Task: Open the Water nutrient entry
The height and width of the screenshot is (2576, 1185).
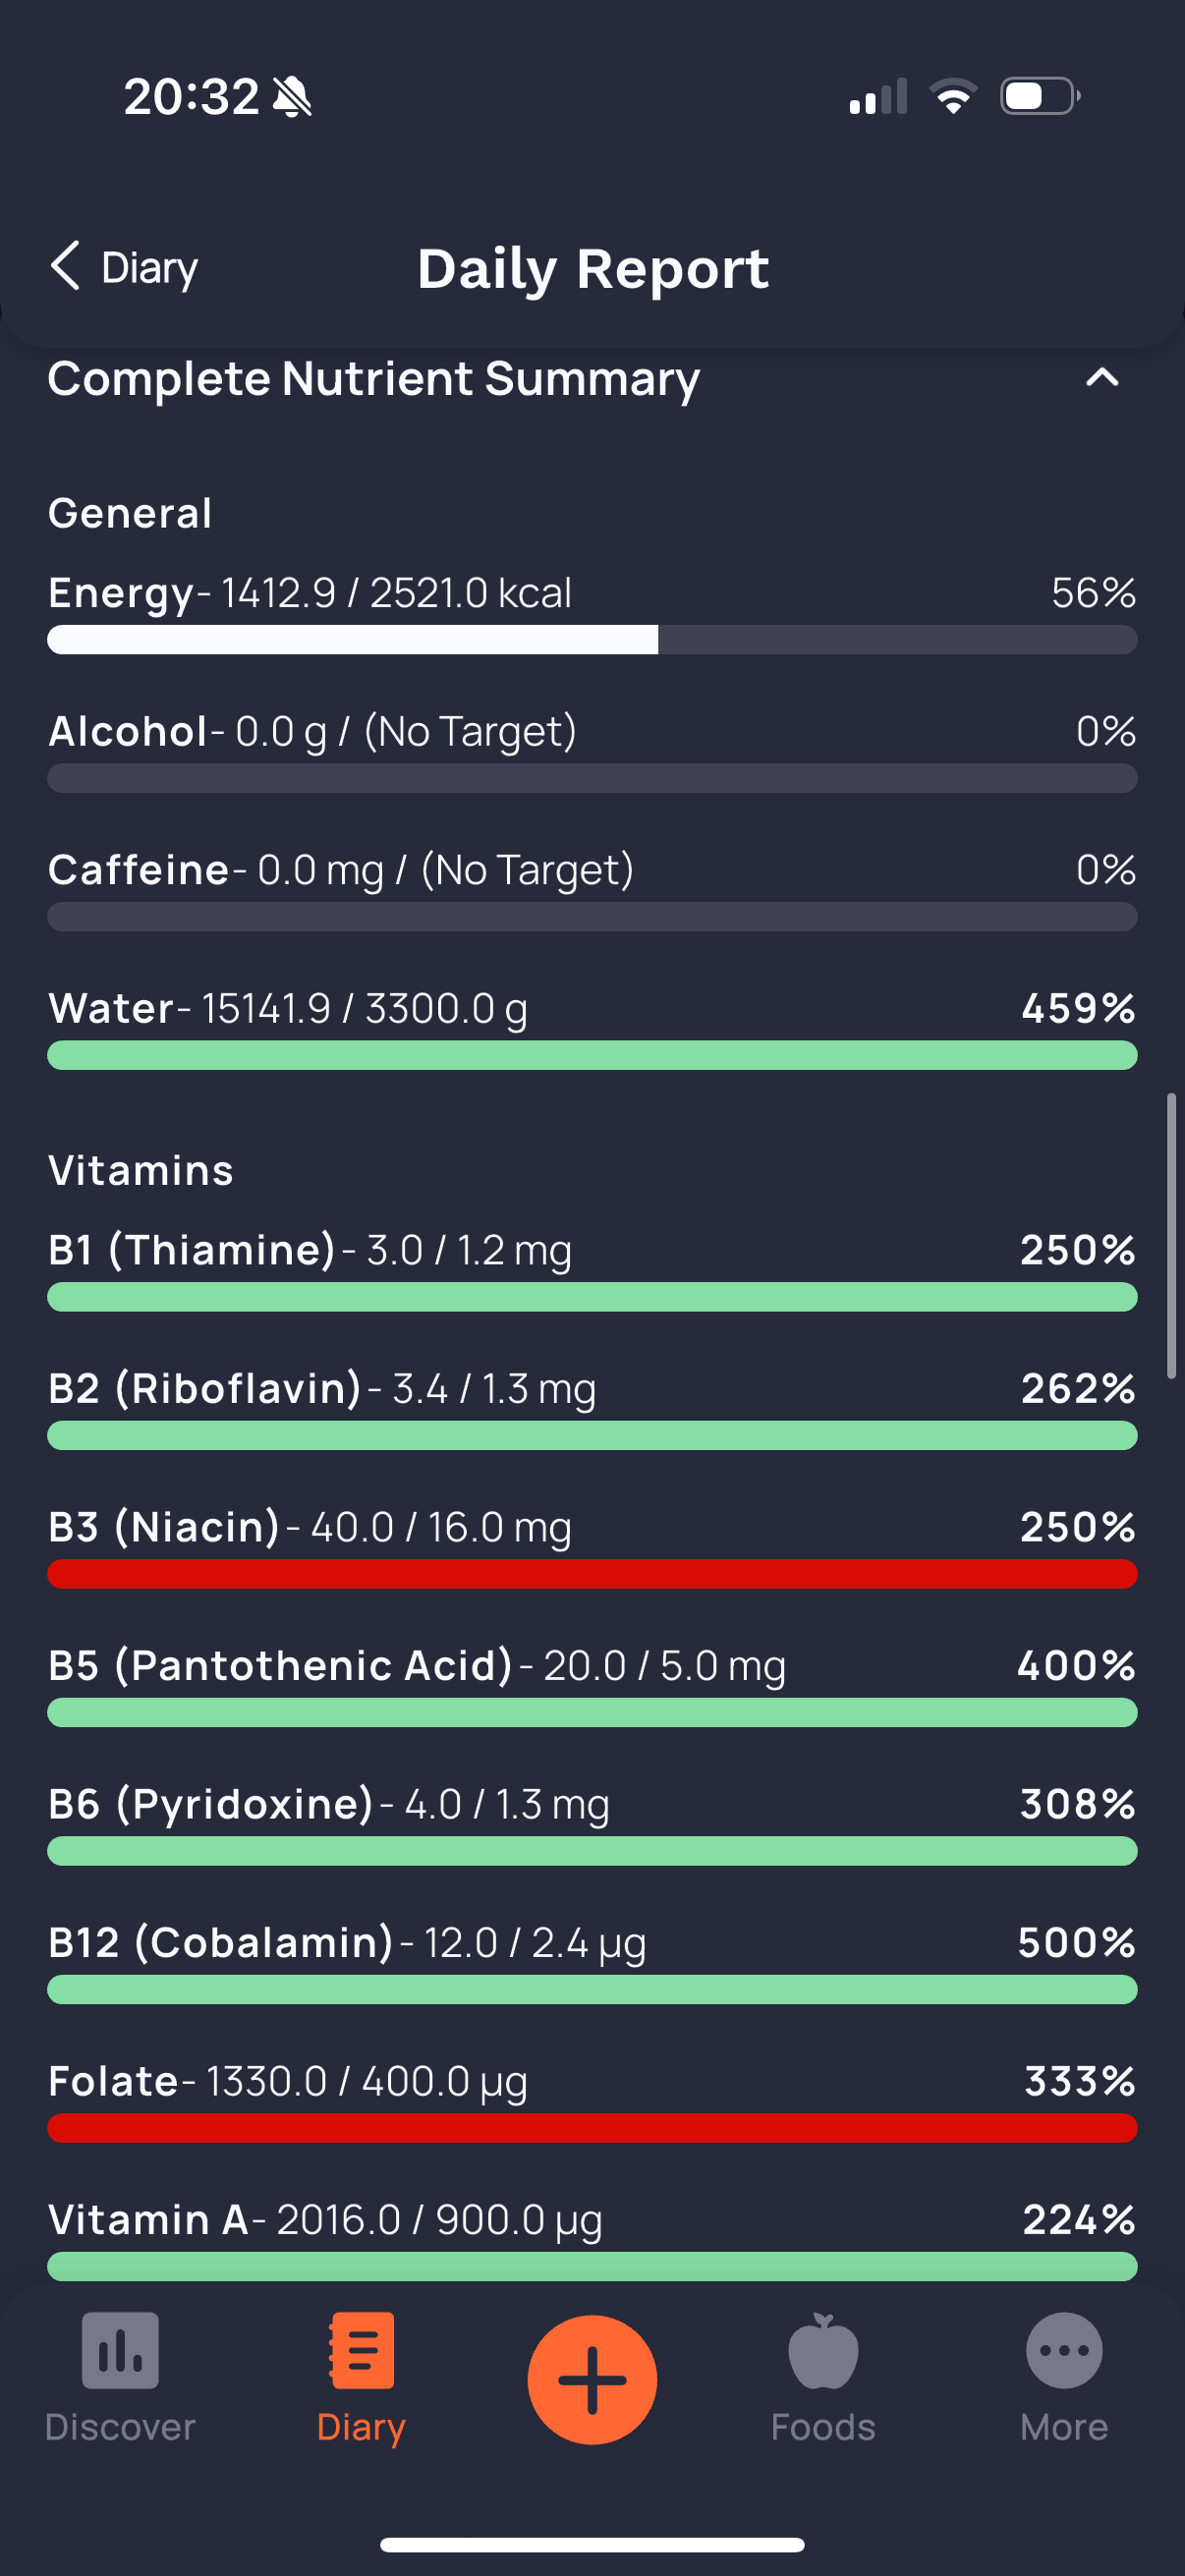Action: [x=592, y=1029]
